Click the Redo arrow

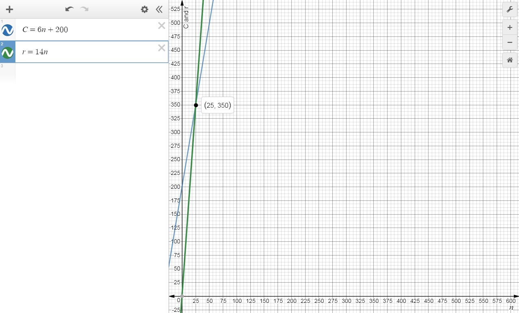[x=84, y=9]
